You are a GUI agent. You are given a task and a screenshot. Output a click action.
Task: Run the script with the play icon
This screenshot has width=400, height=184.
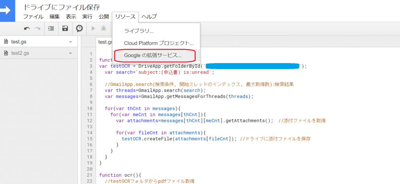pyautogui.click(x=93, y=28)
